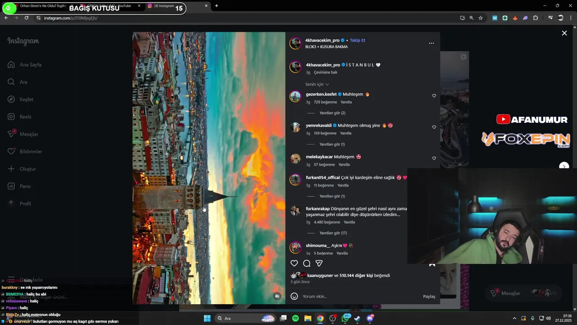Open Spotify from the taskbar

[295, 318]
